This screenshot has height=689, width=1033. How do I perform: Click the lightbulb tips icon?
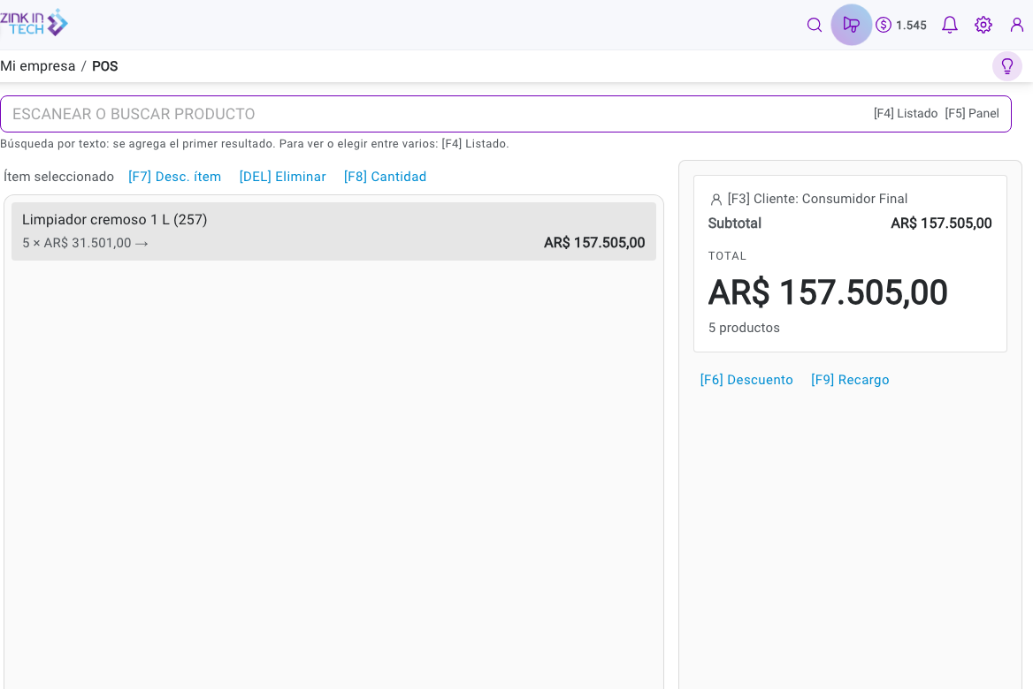tap(1007, 66)
